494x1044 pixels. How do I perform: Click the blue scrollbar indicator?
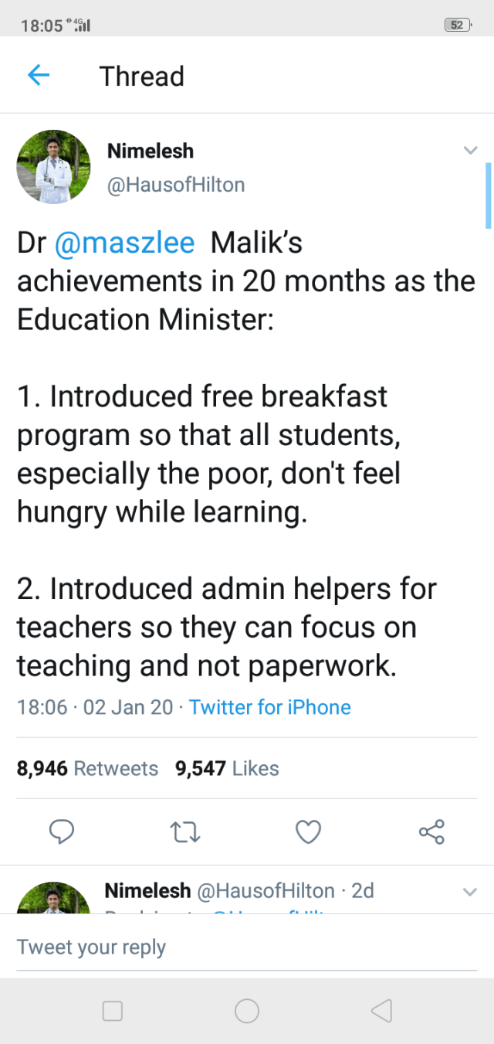[x=488, y=195]
